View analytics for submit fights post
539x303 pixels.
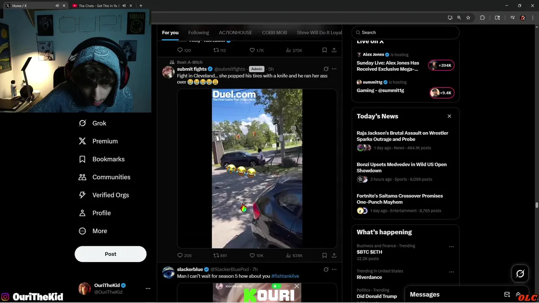[294, 255]
